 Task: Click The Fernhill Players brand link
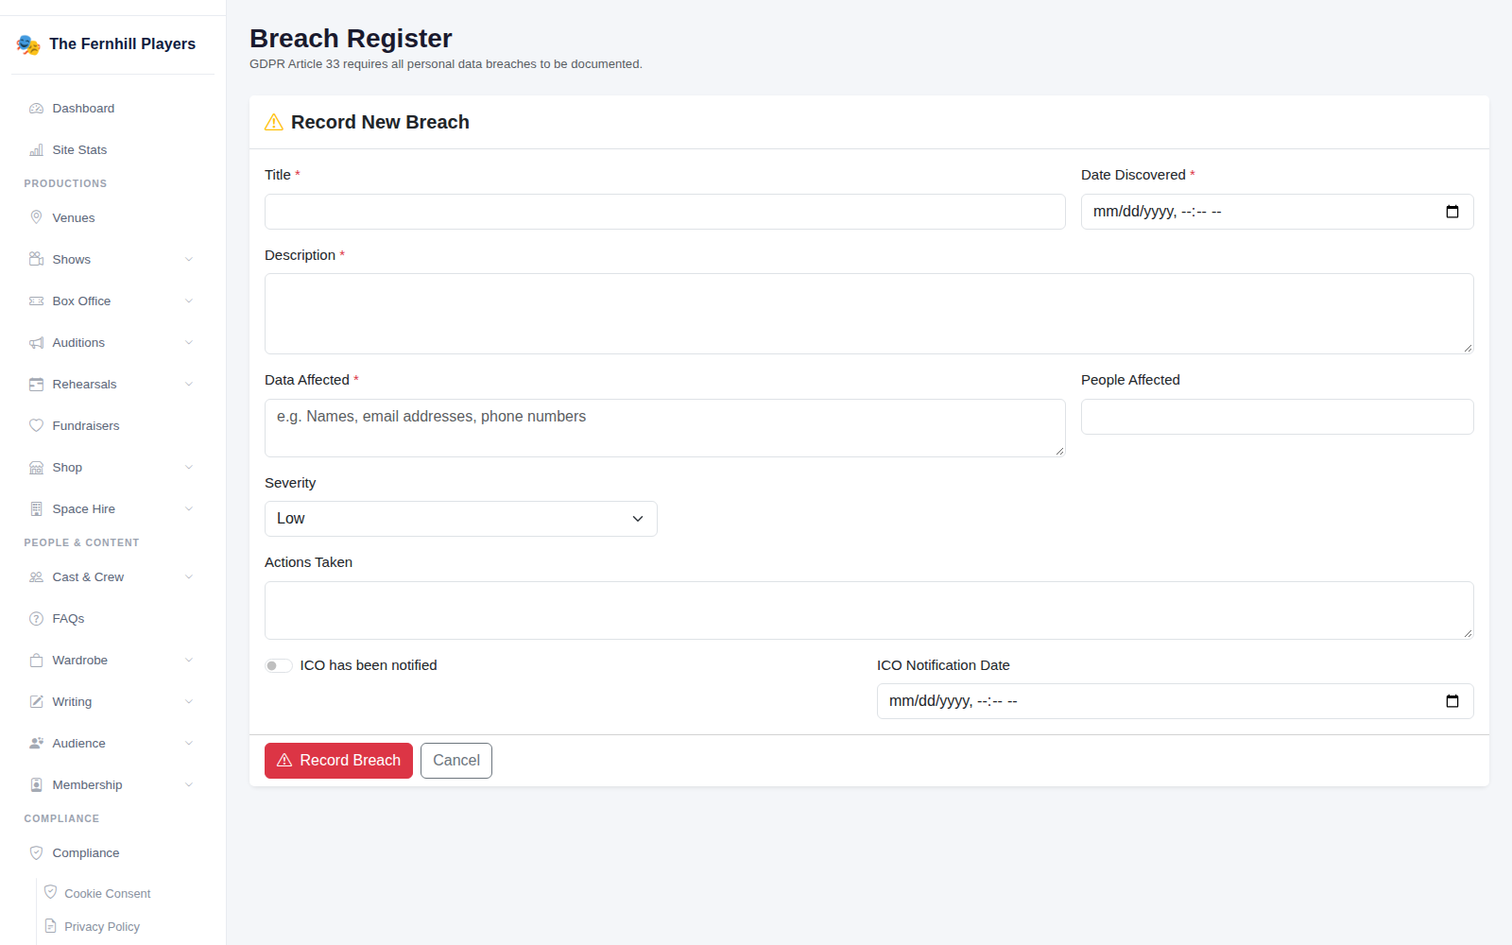[x=106, y=44]
